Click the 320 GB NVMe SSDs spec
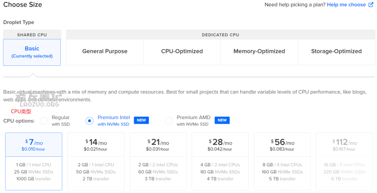The image size is (377, 193). click(344, 172)
